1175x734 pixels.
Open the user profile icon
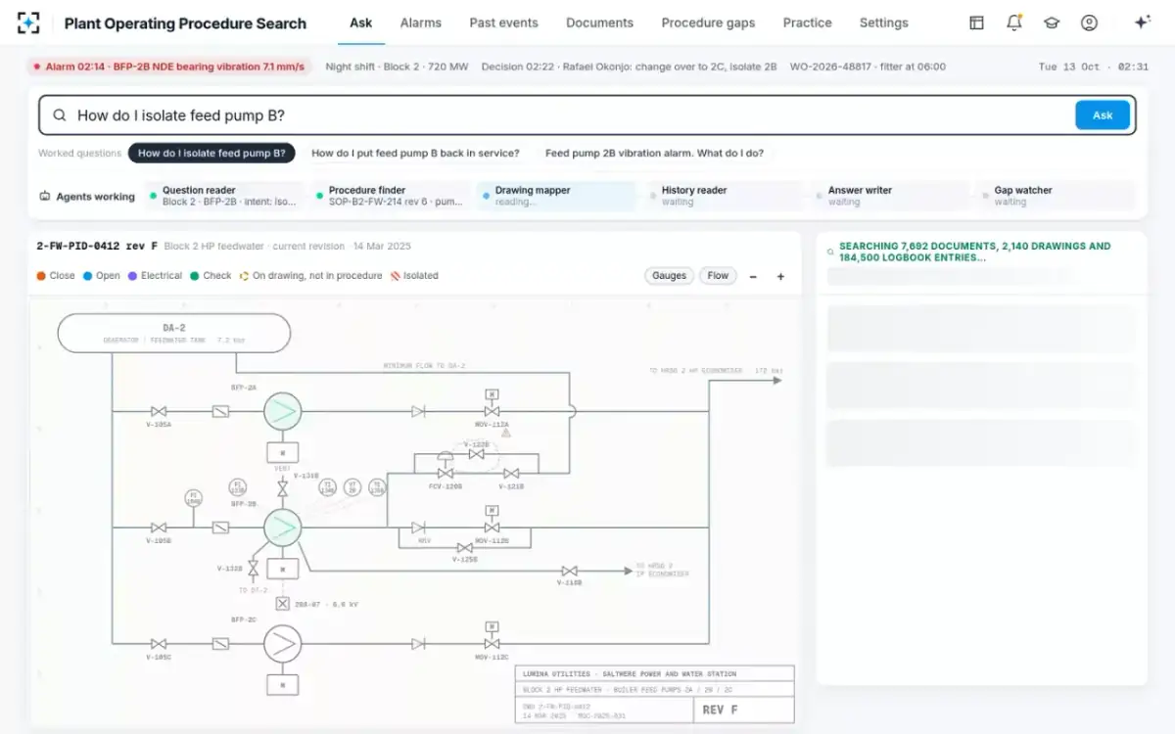[1089, 23]
